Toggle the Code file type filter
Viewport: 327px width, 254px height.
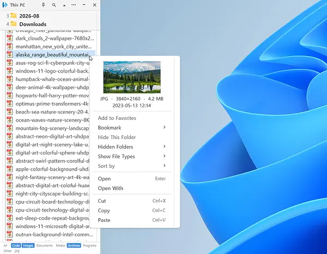point(16,245)
